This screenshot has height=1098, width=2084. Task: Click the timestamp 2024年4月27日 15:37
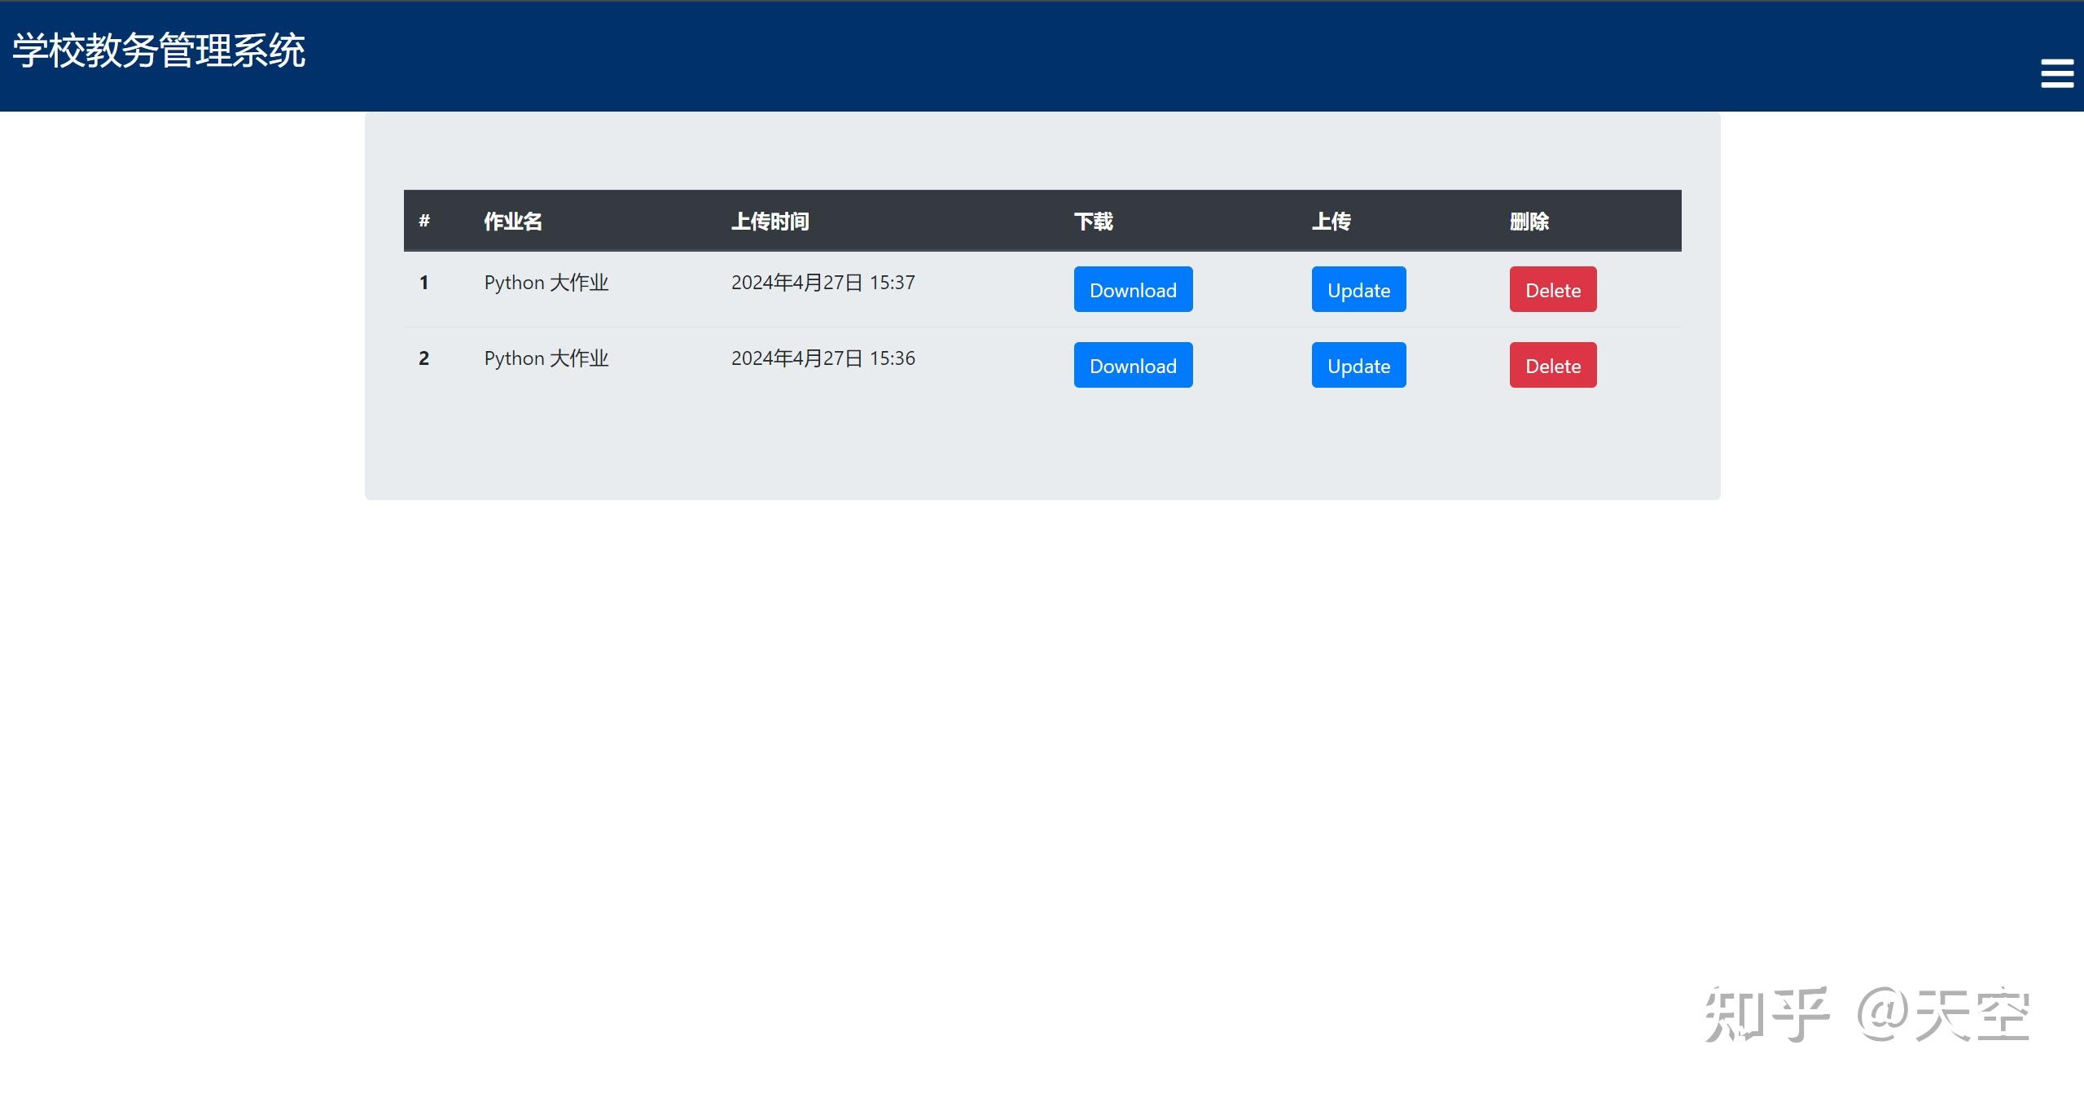pyautogui.click(x=823, y=283)
